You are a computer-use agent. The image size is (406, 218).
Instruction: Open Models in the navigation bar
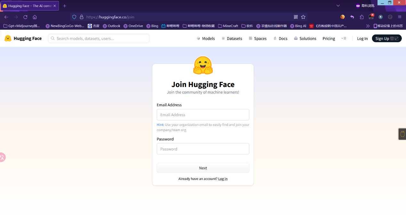[206, 38]
